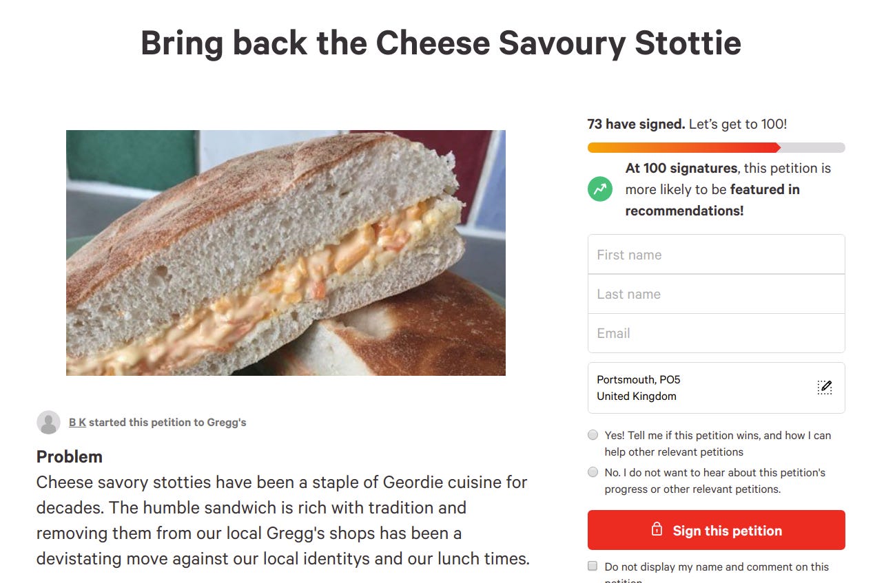Select "Yes! Tell me if this petition wins"

(593, 434)
